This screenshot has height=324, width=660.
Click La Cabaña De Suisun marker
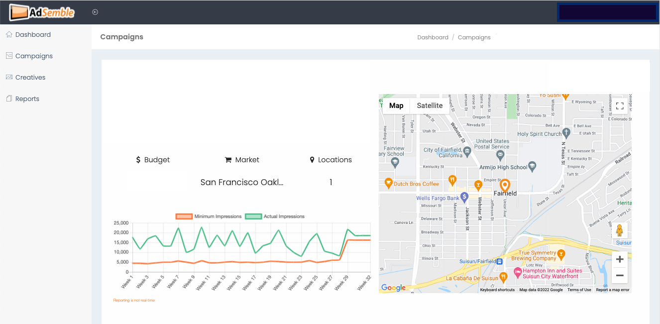(x=503, y=277)
